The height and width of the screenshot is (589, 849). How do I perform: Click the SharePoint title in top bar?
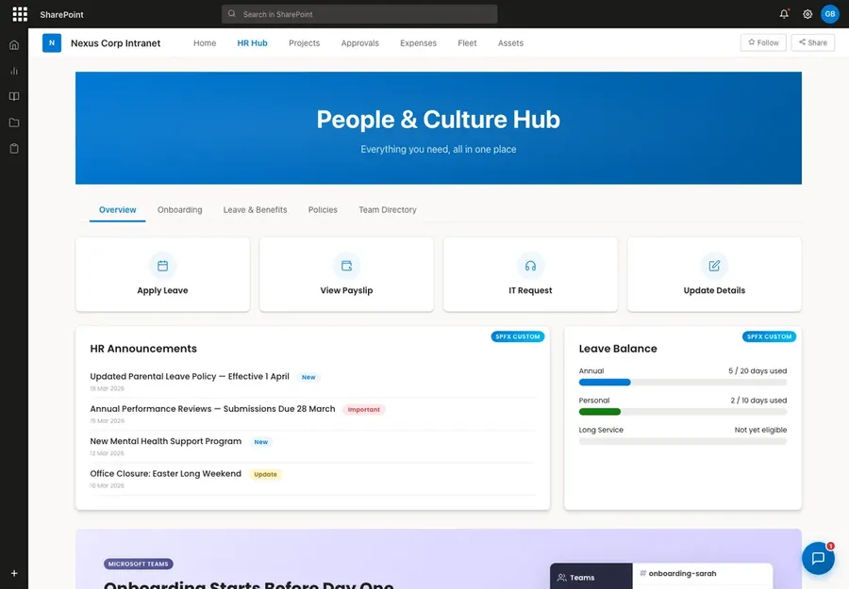[61, 14]
